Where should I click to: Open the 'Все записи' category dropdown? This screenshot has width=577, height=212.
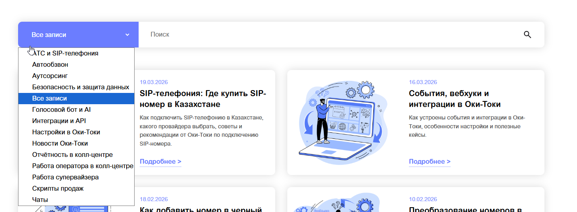(x=78, y=35)
